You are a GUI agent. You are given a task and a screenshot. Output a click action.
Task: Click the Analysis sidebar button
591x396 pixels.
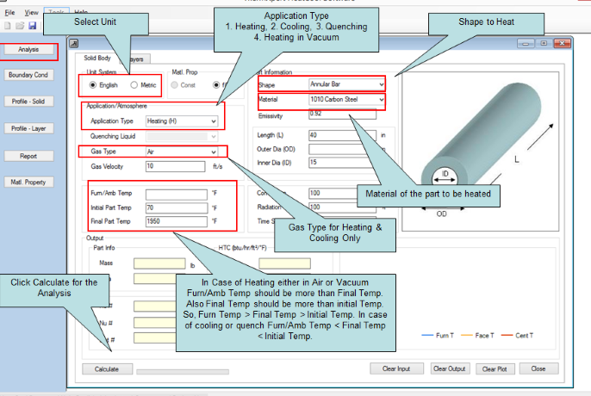(28, 49)
